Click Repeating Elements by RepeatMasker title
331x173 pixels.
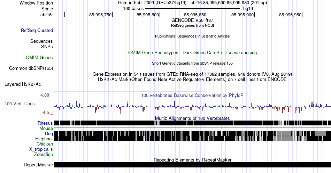point(193,160)
